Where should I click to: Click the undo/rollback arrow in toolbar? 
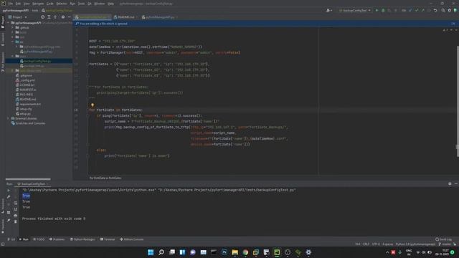pyautogui.click(x=435, y=10)
